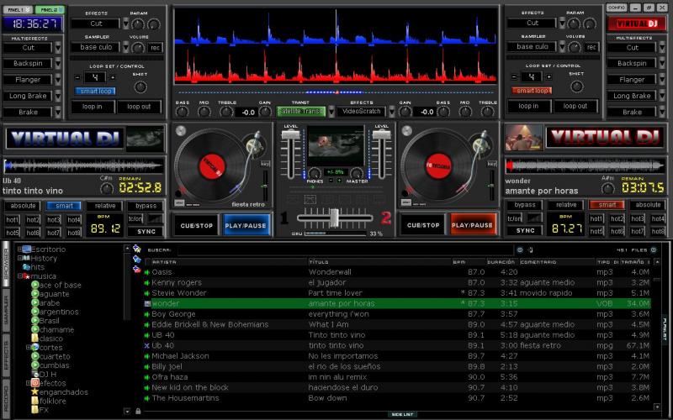673x420 pixels.
Task: Click the speaker icon beside Oasis
Action: (146, 272)
